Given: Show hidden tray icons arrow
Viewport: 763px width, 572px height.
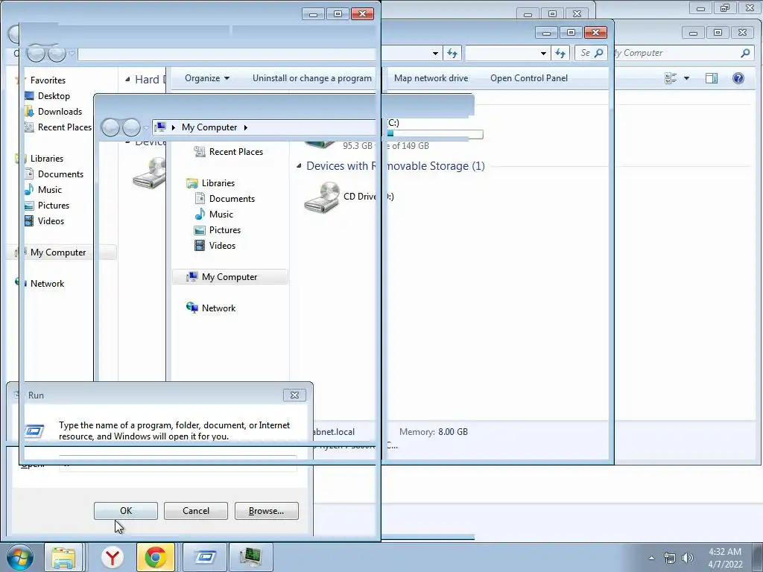Looking at the screenshot, I should [x=651, y=558].
